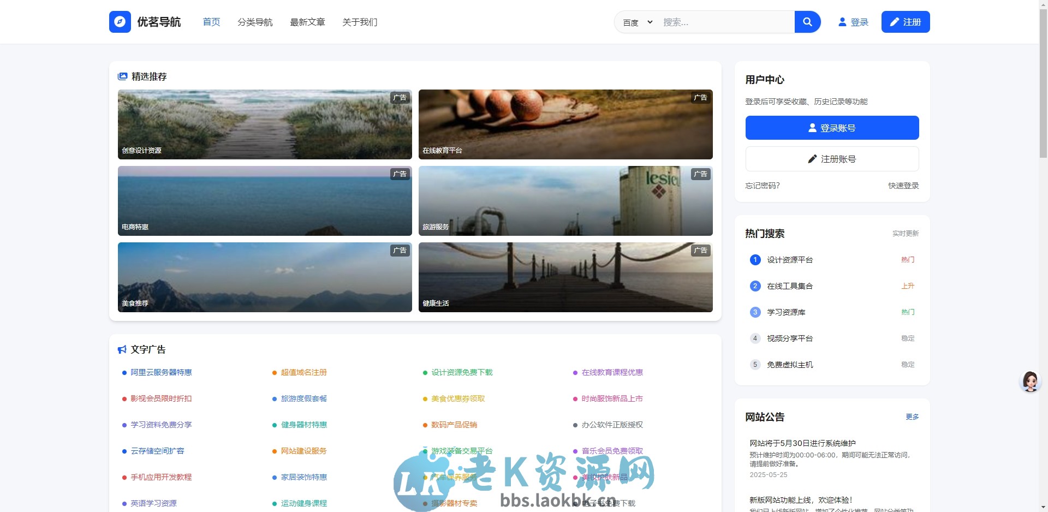Click the 精选推荐 section image icon
Screen dimensions: 1048x512
point(122,76)
